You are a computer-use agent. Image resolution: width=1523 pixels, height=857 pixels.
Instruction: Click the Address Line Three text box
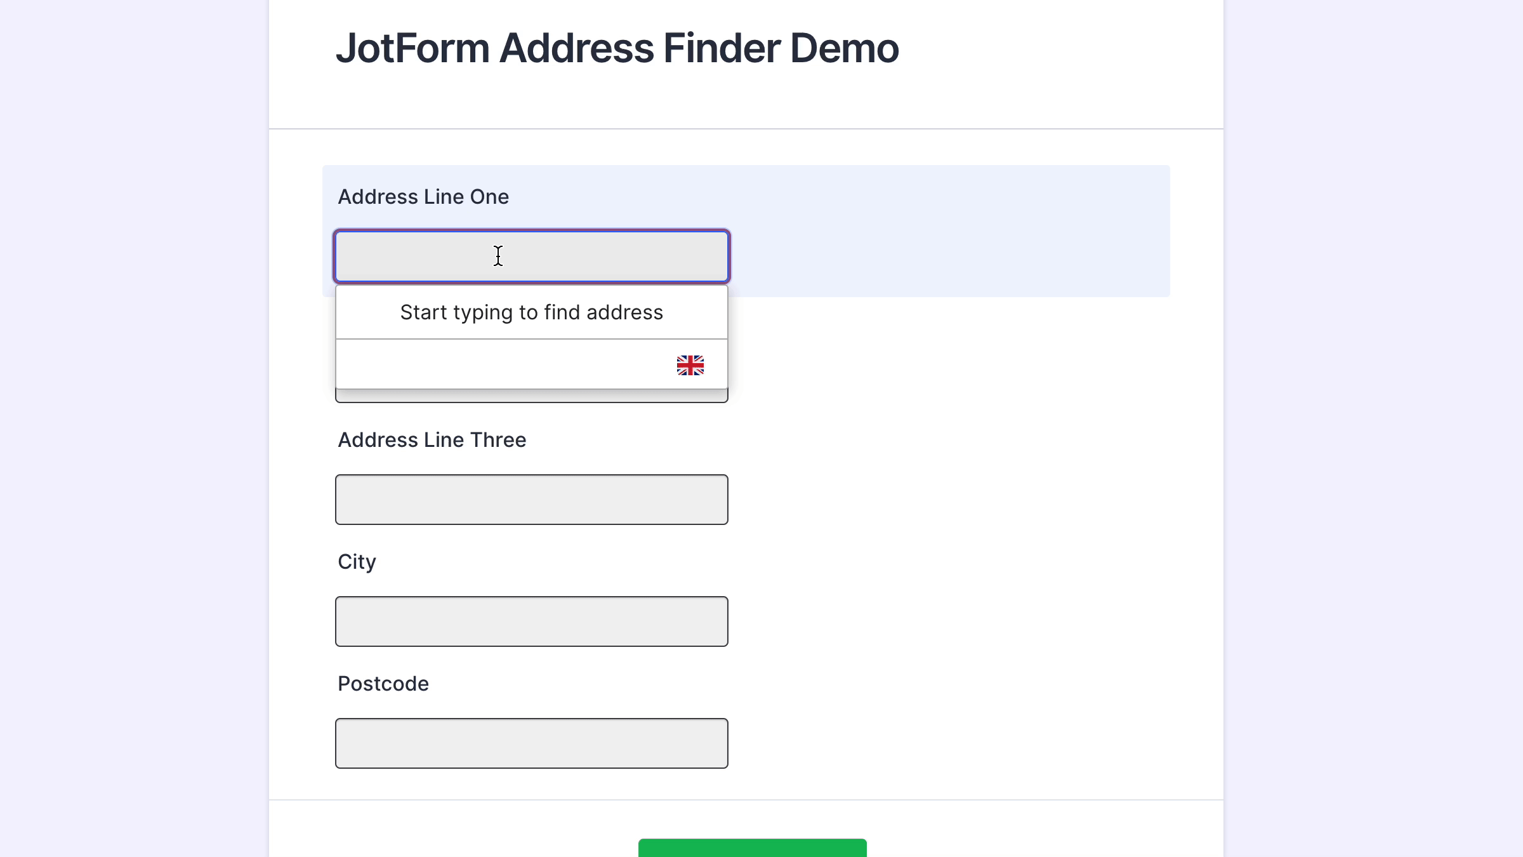coord(532,499)
